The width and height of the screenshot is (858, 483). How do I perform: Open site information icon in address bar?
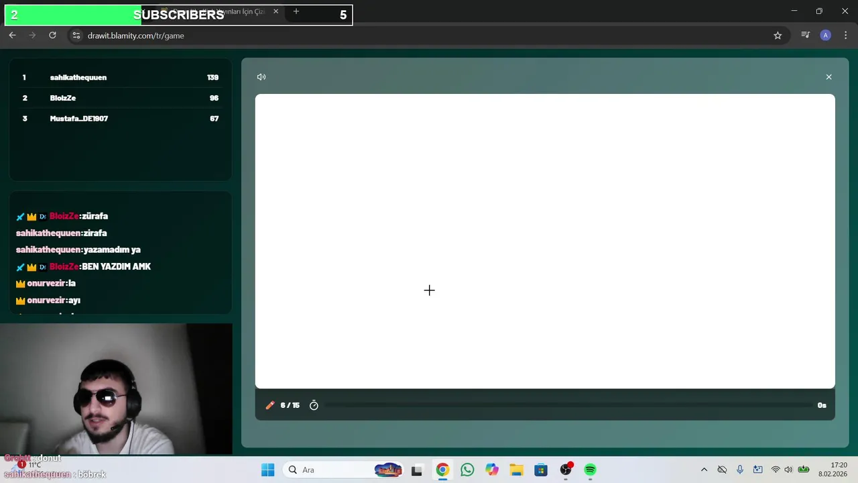coord(76,36)
